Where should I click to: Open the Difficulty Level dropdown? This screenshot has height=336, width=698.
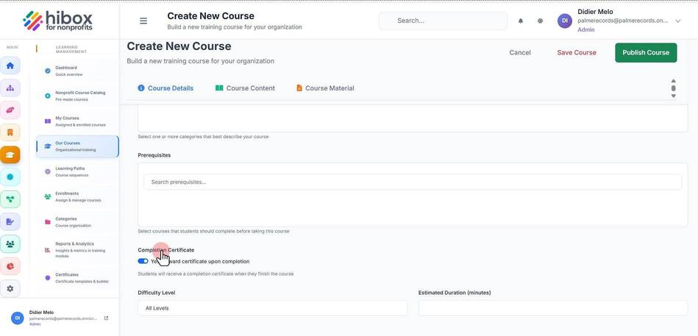point(272,308)
